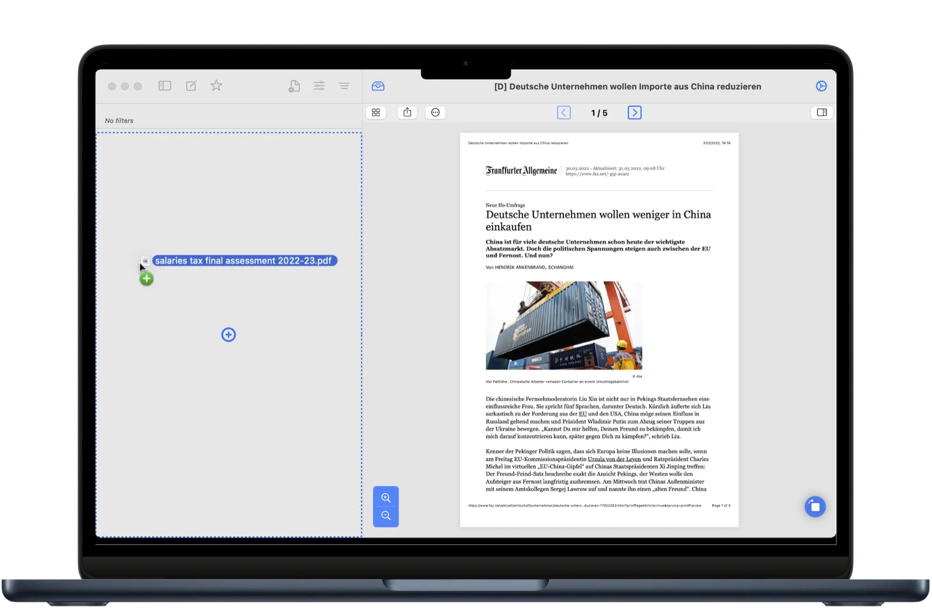Click the page indicator 1 / 5
Viewport: 932px width, 608px height.
click(x=599, y=113)
